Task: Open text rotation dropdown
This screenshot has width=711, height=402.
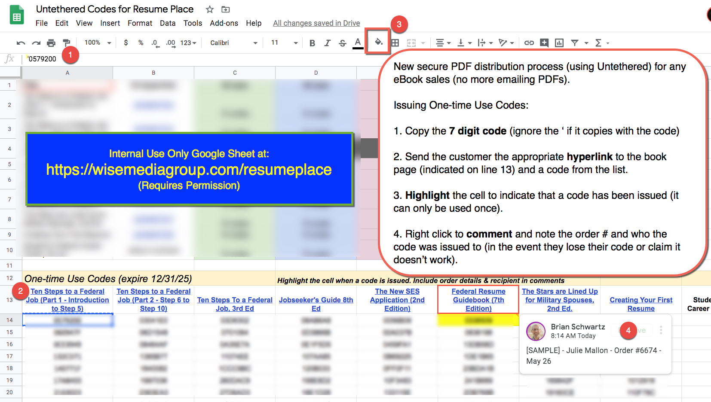Action: pos(506,43)
